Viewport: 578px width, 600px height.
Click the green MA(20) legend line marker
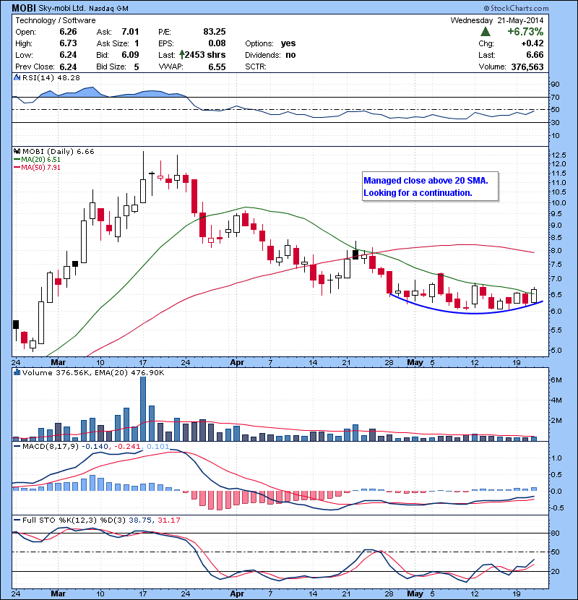coord(17,160)
